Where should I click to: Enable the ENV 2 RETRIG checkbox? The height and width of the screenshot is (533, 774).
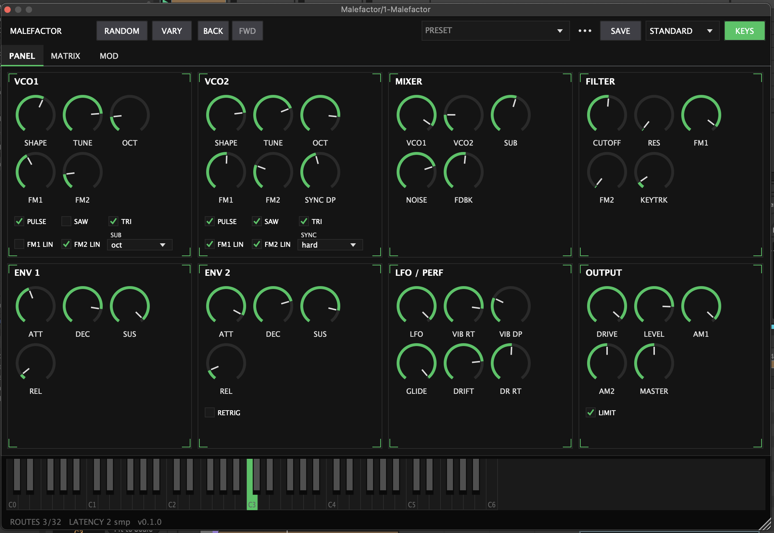pyautogui.click(x=210, y=412)
